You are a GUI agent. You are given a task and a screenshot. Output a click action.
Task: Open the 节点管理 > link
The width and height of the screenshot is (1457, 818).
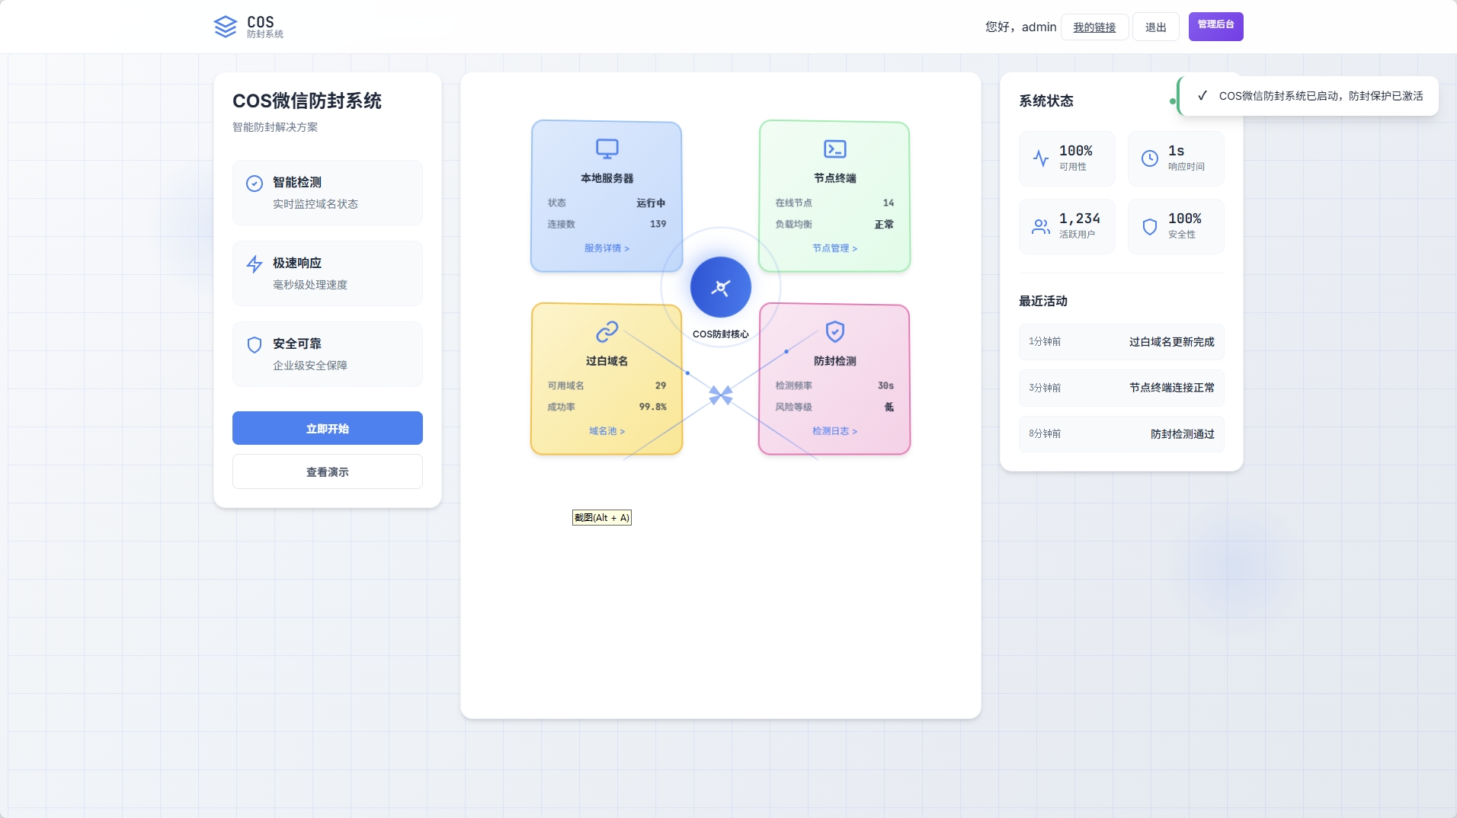coord(835,248)
